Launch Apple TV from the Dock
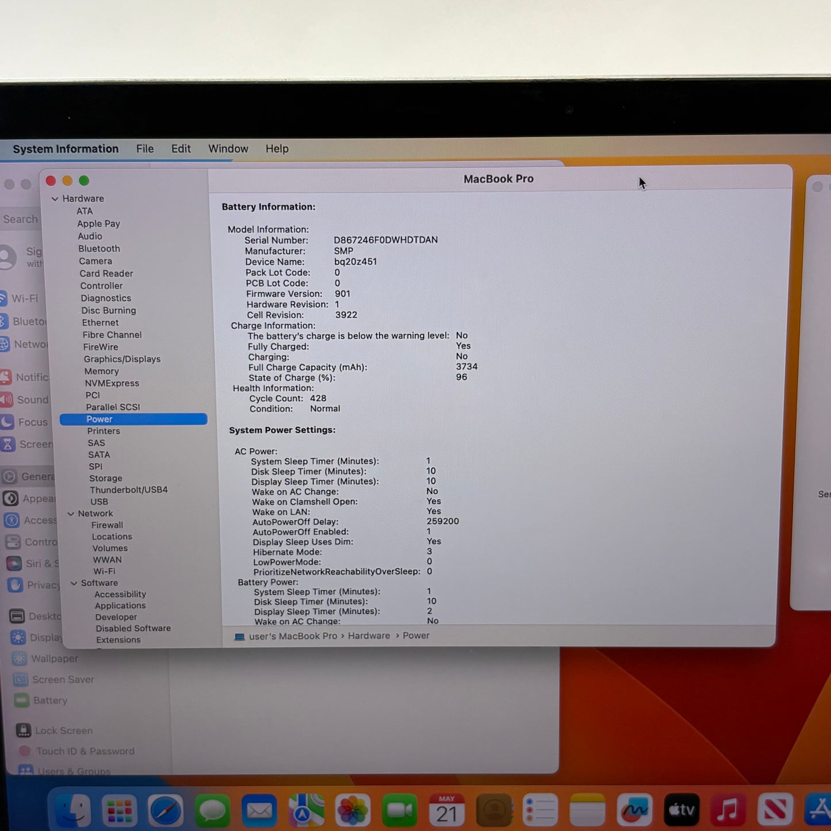Screen dimensions: 831x831 (681, 810)
